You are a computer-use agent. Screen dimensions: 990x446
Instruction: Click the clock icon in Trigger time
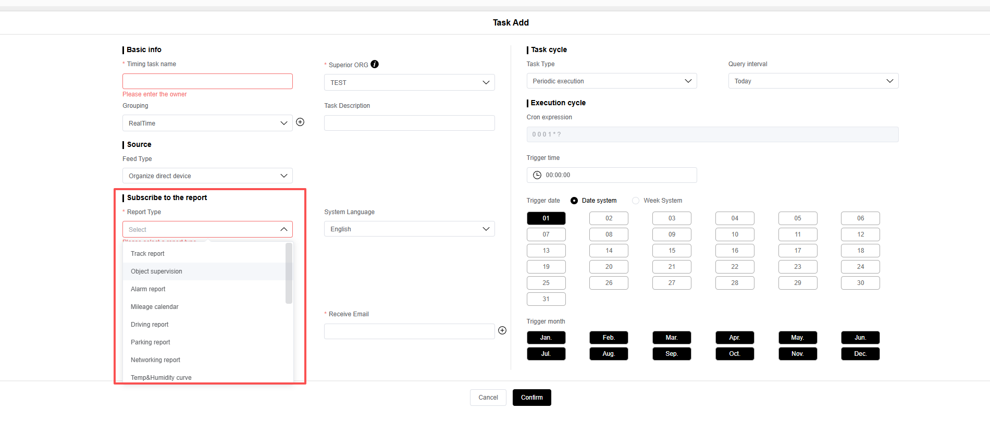537,175
